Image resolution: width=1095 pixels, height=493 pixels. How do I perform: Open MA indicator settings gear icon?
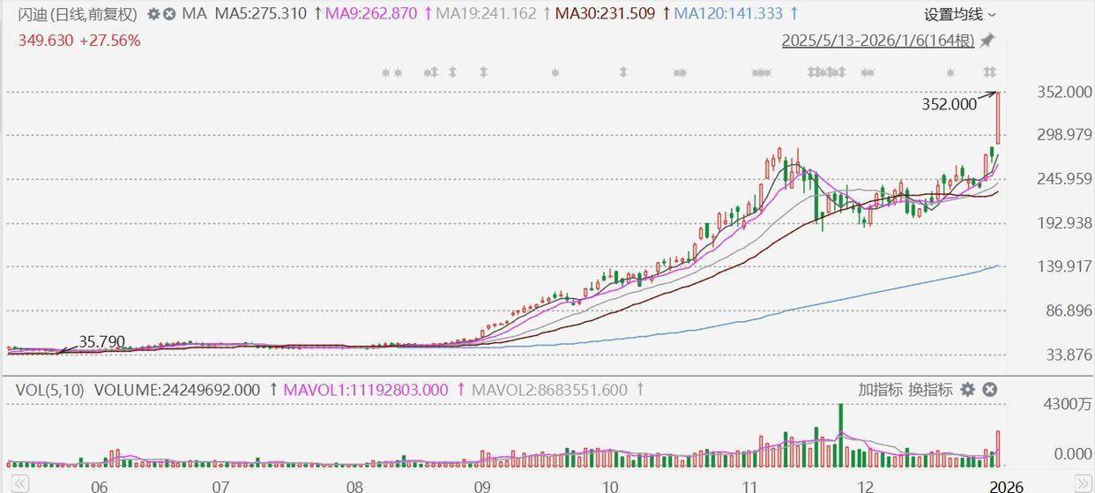point(153,14)
